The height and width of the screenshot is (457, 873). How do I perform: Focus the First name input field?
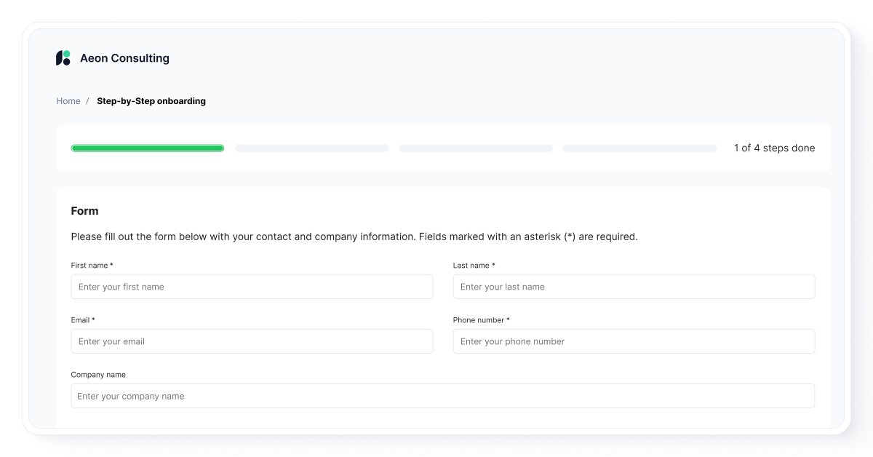252,287
